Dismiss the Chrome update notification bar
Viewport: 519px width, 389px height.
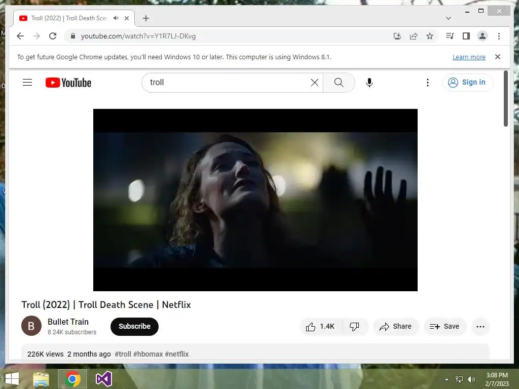click(x=498, y=57)
